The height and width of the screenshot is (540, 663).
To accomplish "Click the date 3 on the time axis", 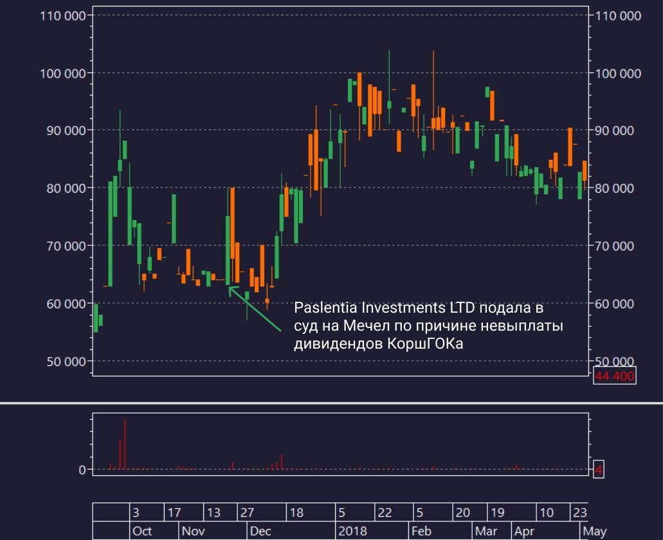I will point(136,512).
